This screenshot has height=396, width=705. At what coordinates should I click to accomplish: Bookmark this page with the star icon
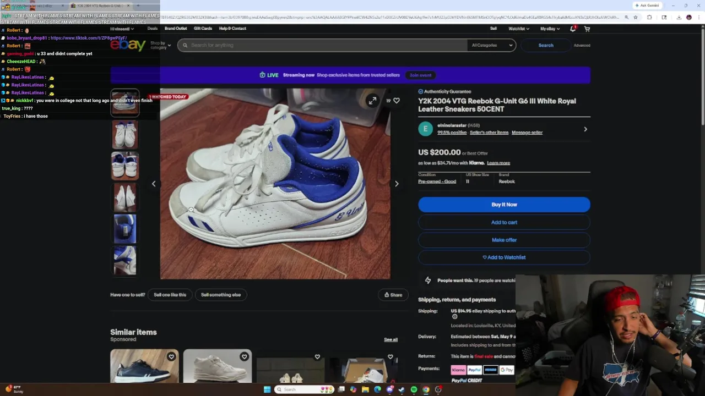coord(636,17)
